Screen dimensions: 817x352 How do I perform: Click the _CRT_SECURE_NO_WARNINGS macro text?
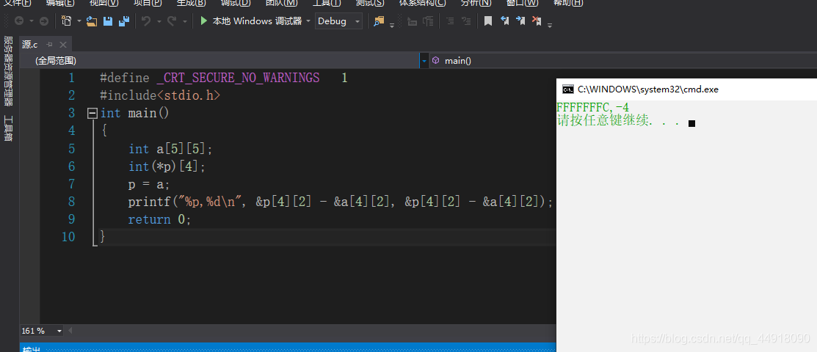[238, 78]
